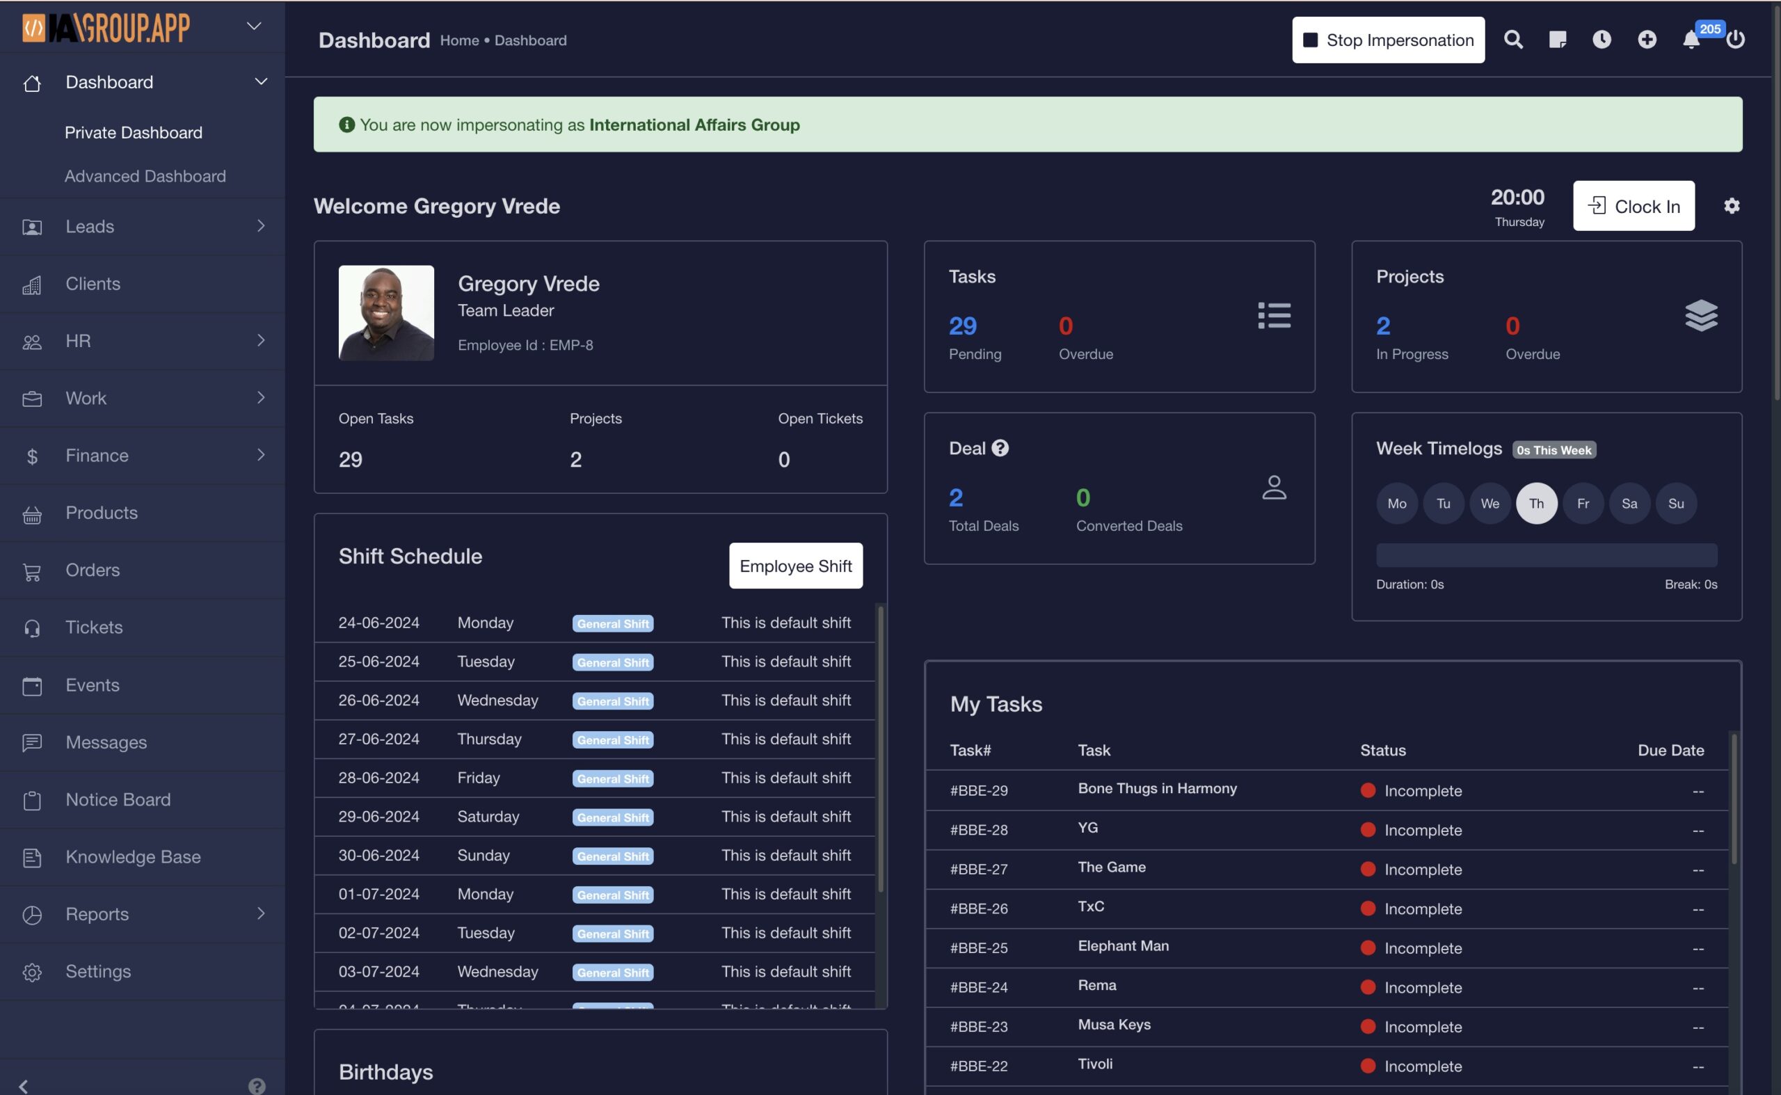Click the Dashboard home icon
Image resolution: width=1781 pixels, height=1095 pixels.
(32, 83)
